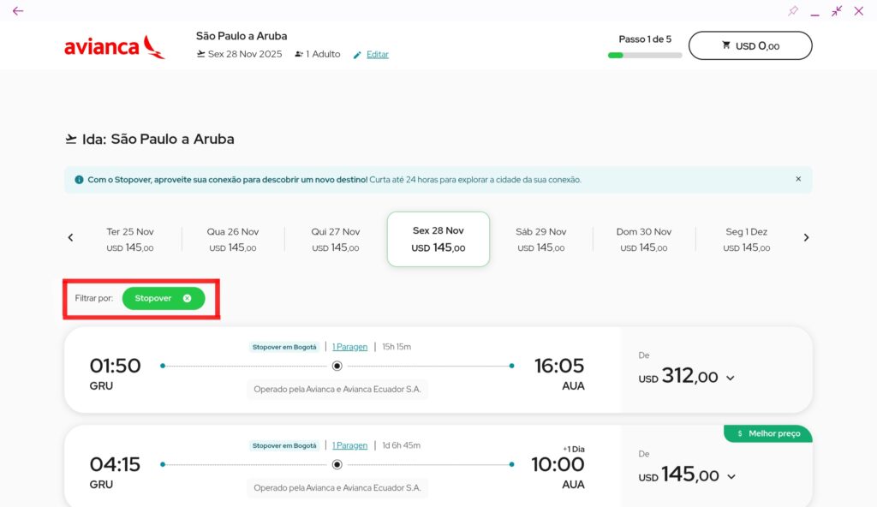Screen dimensions: 877x507
Task: Select Ter 25 Nov date tab
Action: pyautogui.click(x=130, y=239)
